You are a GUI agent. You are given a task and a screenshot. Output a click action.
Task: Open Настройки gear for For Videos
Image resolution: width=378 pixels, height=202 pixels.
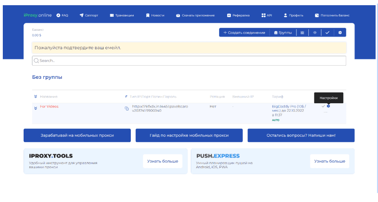[328, 106]
